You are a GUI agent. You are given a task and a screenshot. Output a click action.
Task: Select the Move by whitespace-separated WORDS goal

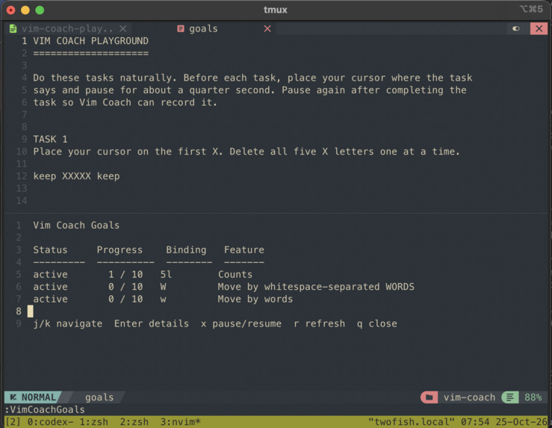click(x=223, y=287)
